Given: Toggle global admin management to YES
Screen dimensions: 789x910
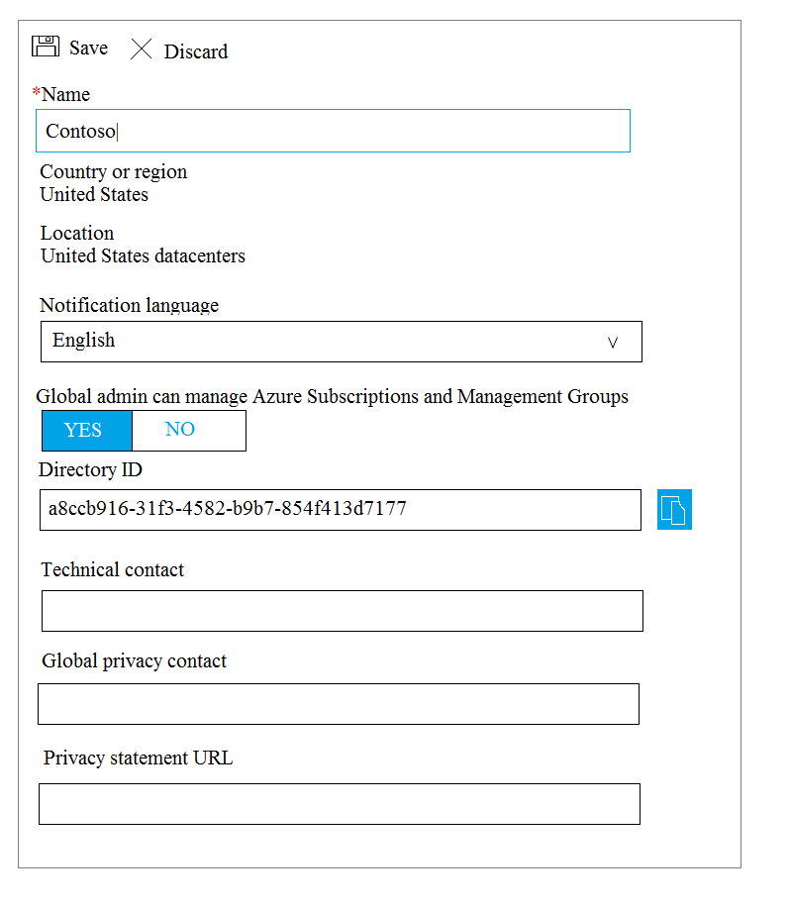Looking at the screenshot, I should [87, 430].
